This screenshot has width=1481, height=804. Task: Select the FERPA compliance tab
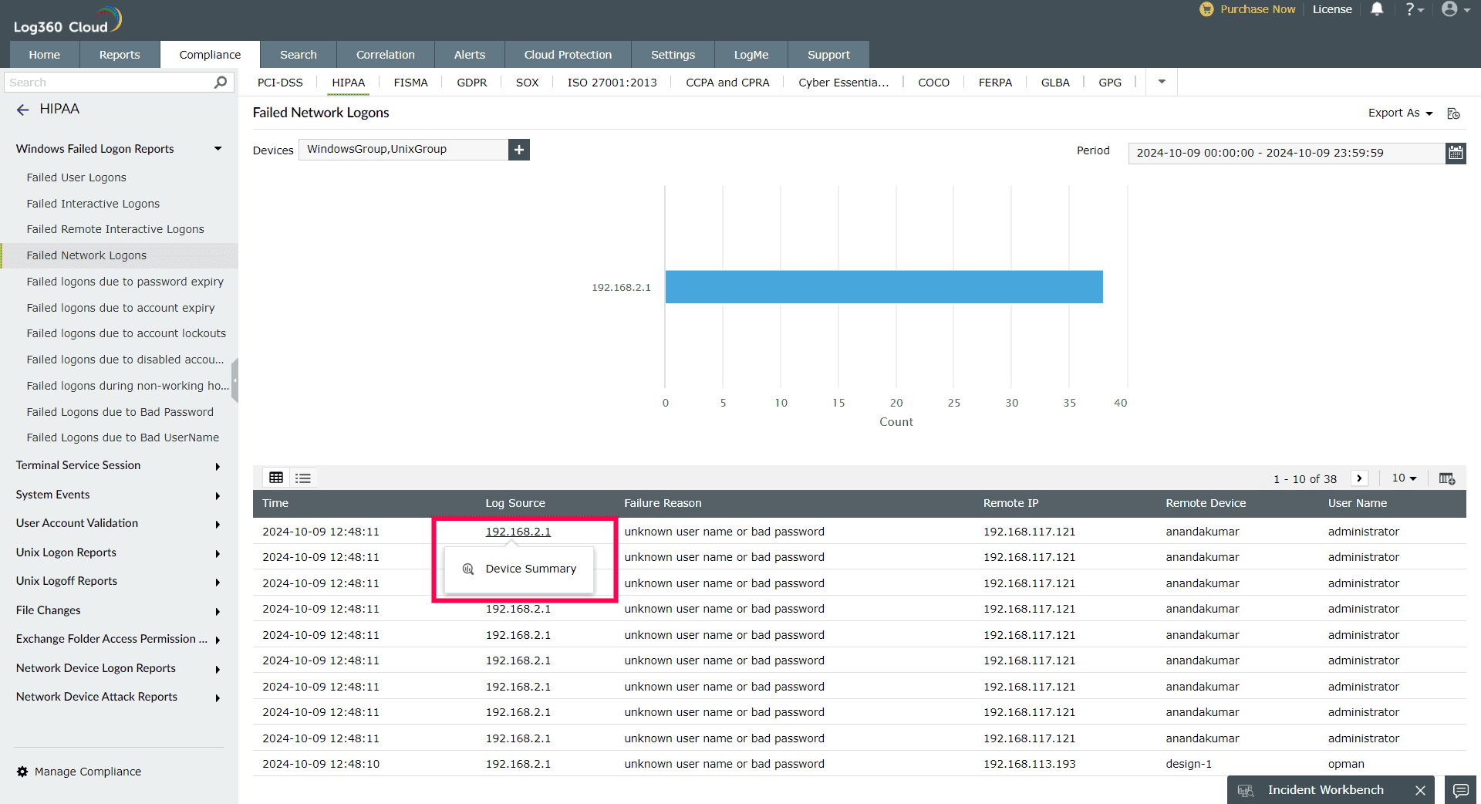995,83
